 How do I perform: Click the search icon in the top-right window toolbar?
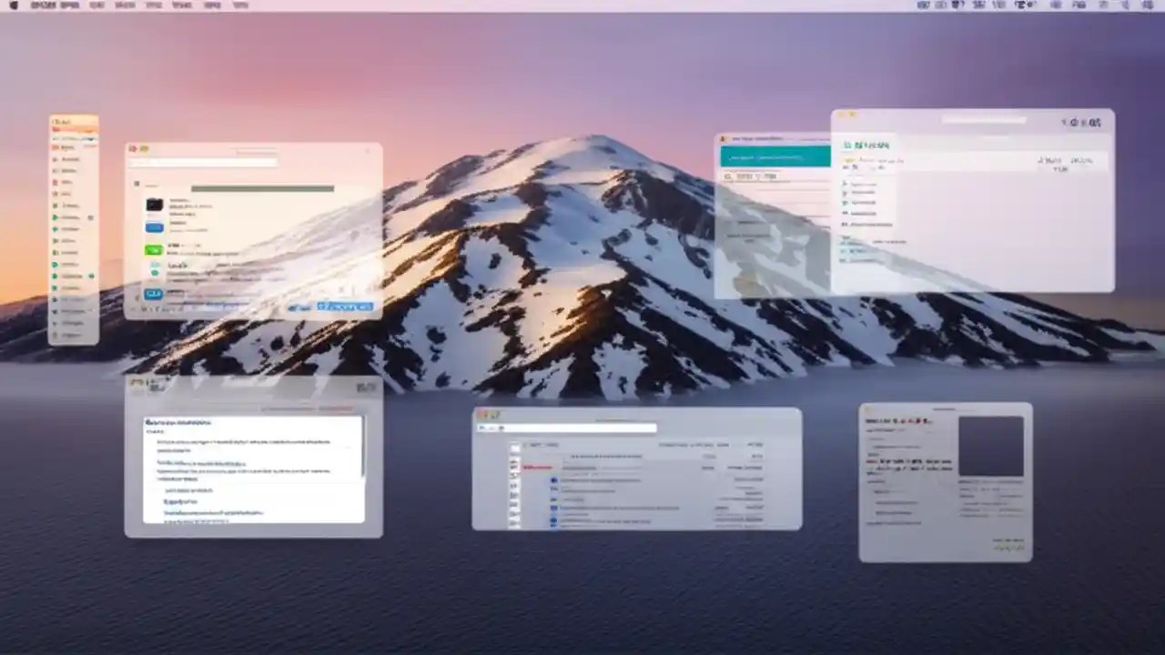(x=1065, y=122)
